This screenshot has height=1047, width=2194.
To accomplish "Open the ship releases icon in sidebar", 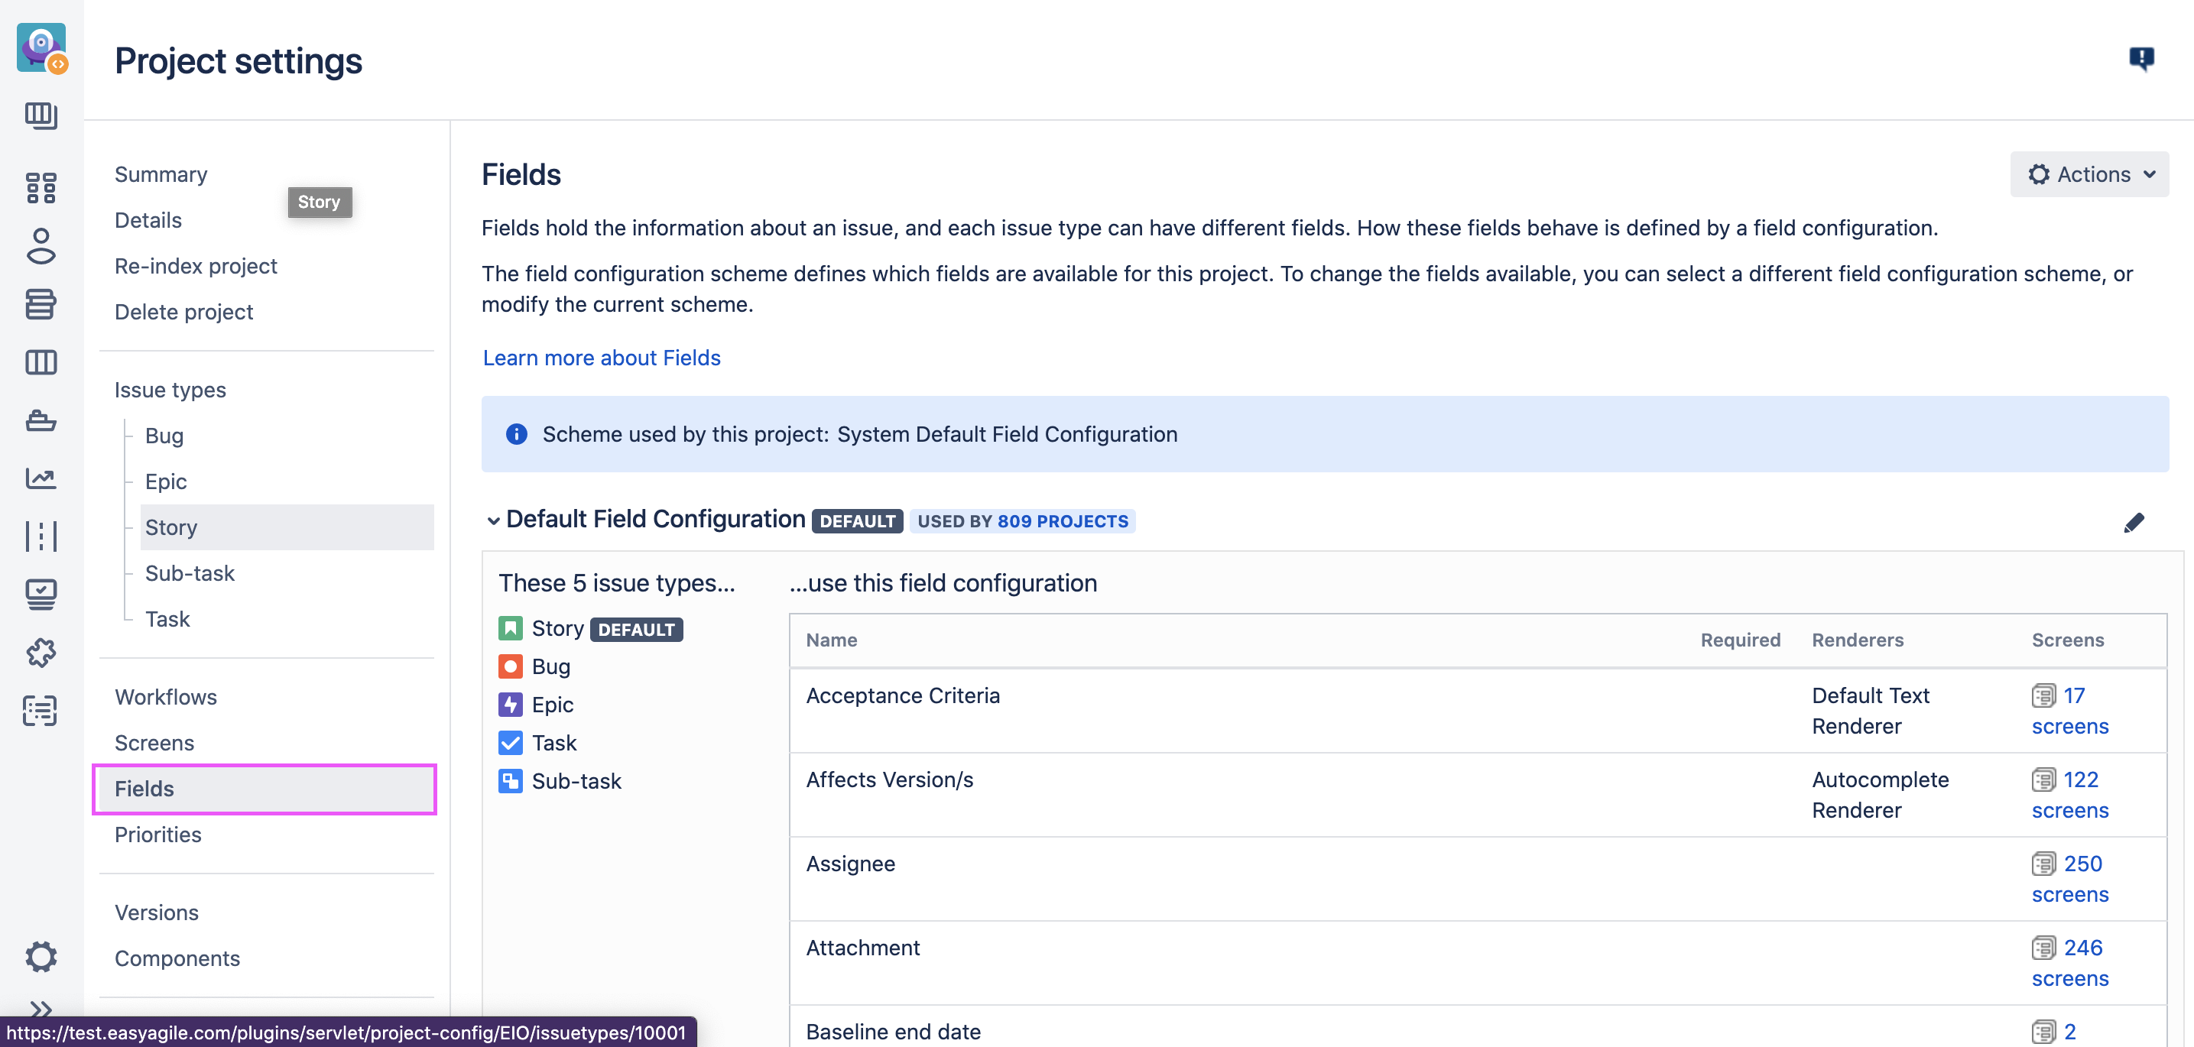I will (41, 420).
